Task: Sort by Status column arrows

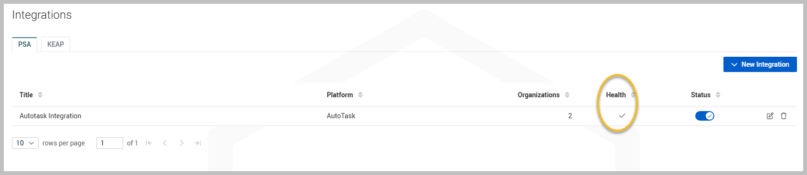Action: 718,95
